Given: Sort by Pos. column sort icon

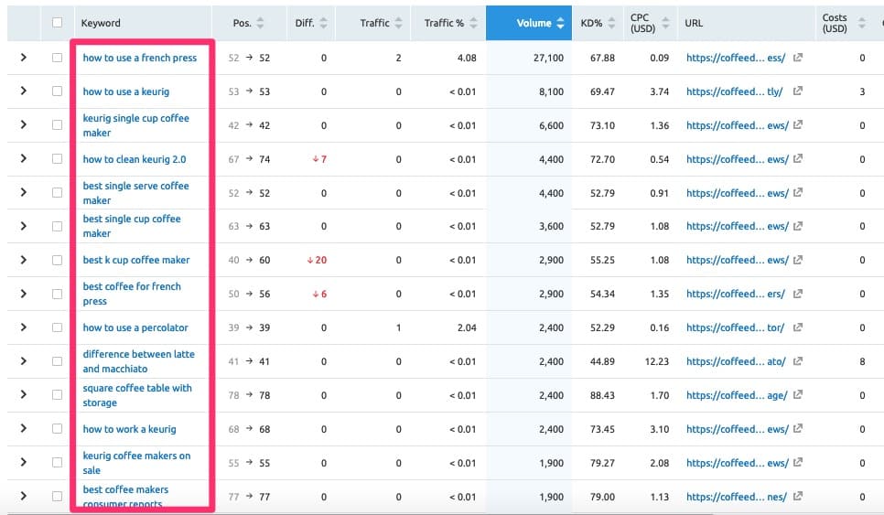Looking at the screenshot, I should [x=260, y=23].
